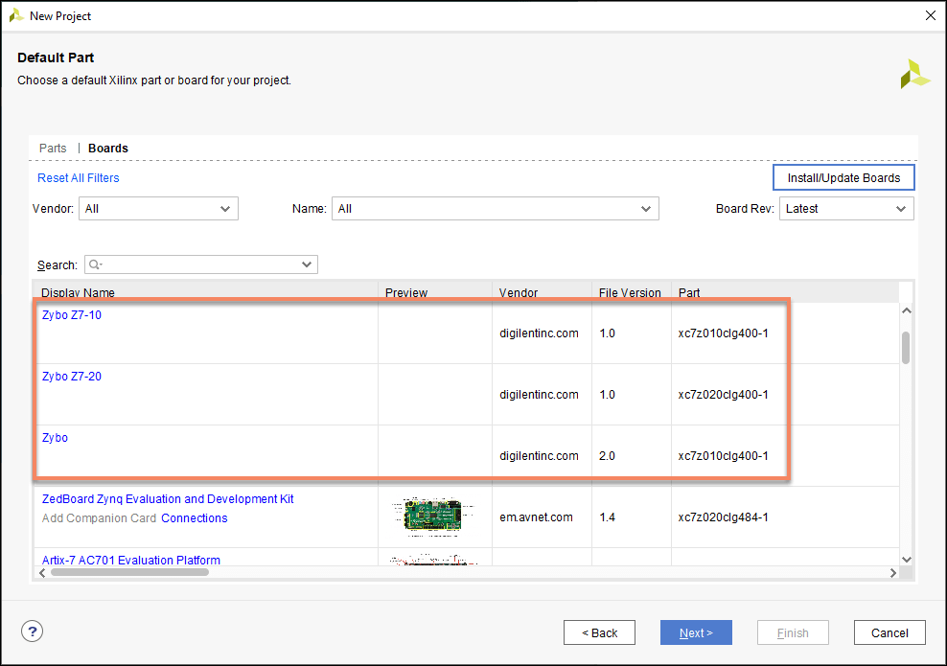The image size is (947, 666).
Task: Select the Boards tab
Action: point(107,148)
